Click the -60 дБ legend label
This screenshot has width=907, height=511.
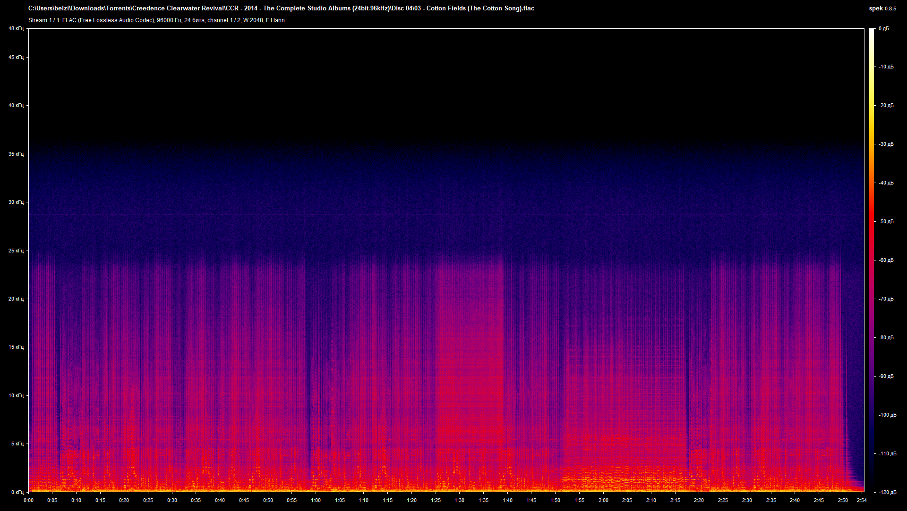pyautogui.click(x=885, y=260)
